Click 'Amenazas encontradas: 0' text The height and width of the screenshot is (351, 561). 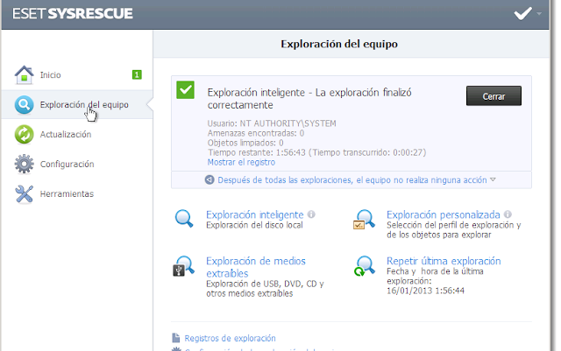pyautogui.click(x=256, y=133)
